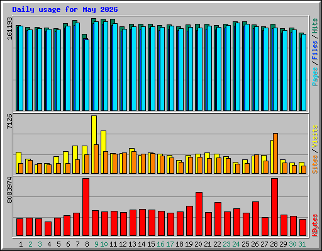This screenshot has width=322, height=251.
Task: Click day 6 on the x-axis
Action: click(x=68, y=244)
